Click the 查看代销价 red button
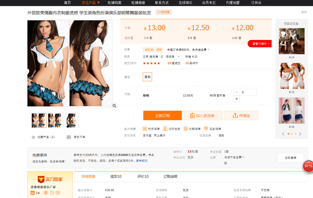 point(260,44)
